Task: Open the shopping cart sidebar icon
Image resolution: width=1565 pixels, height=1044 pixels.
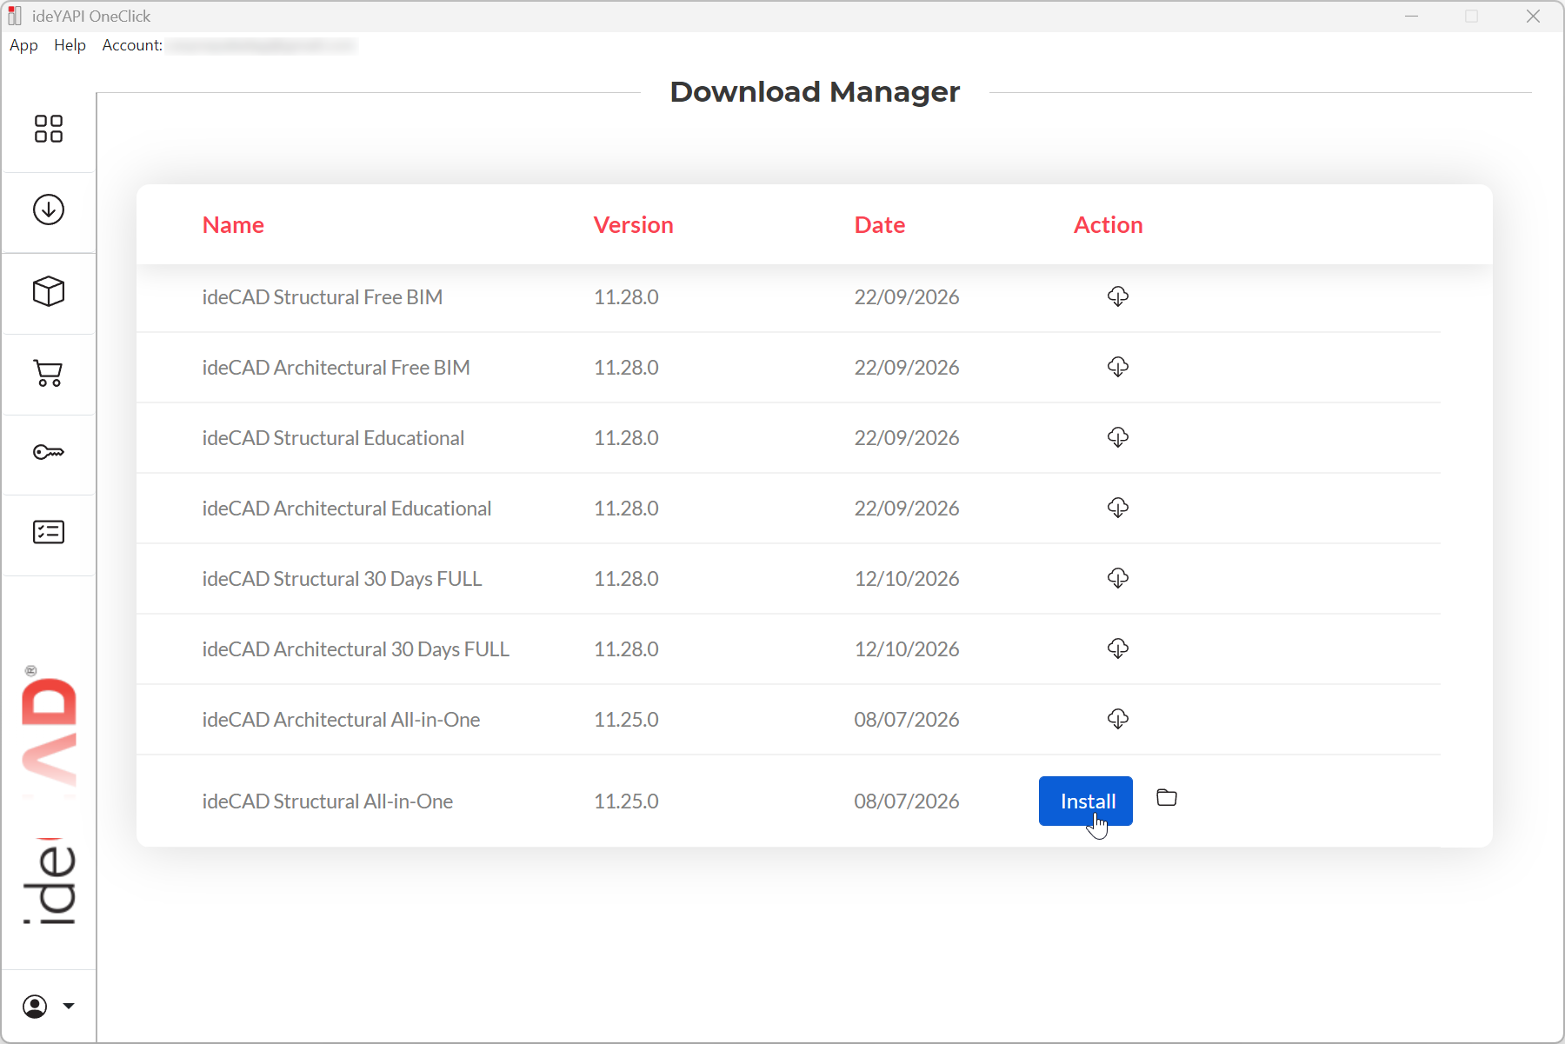Action: point(49,373)
